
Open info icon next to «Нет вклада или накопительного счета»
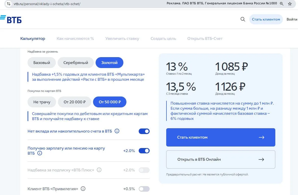click(x=117, y=131)
